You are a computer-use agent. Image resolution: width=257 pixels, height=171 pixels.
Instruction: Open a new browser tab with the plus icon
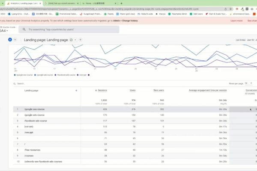click(121, 3)
